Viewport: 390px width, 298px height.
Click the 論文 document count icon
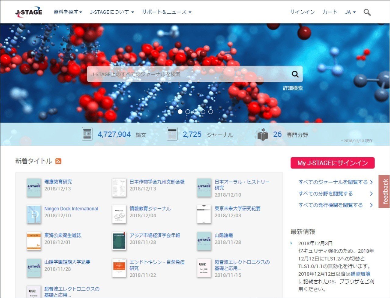(87, 134)
